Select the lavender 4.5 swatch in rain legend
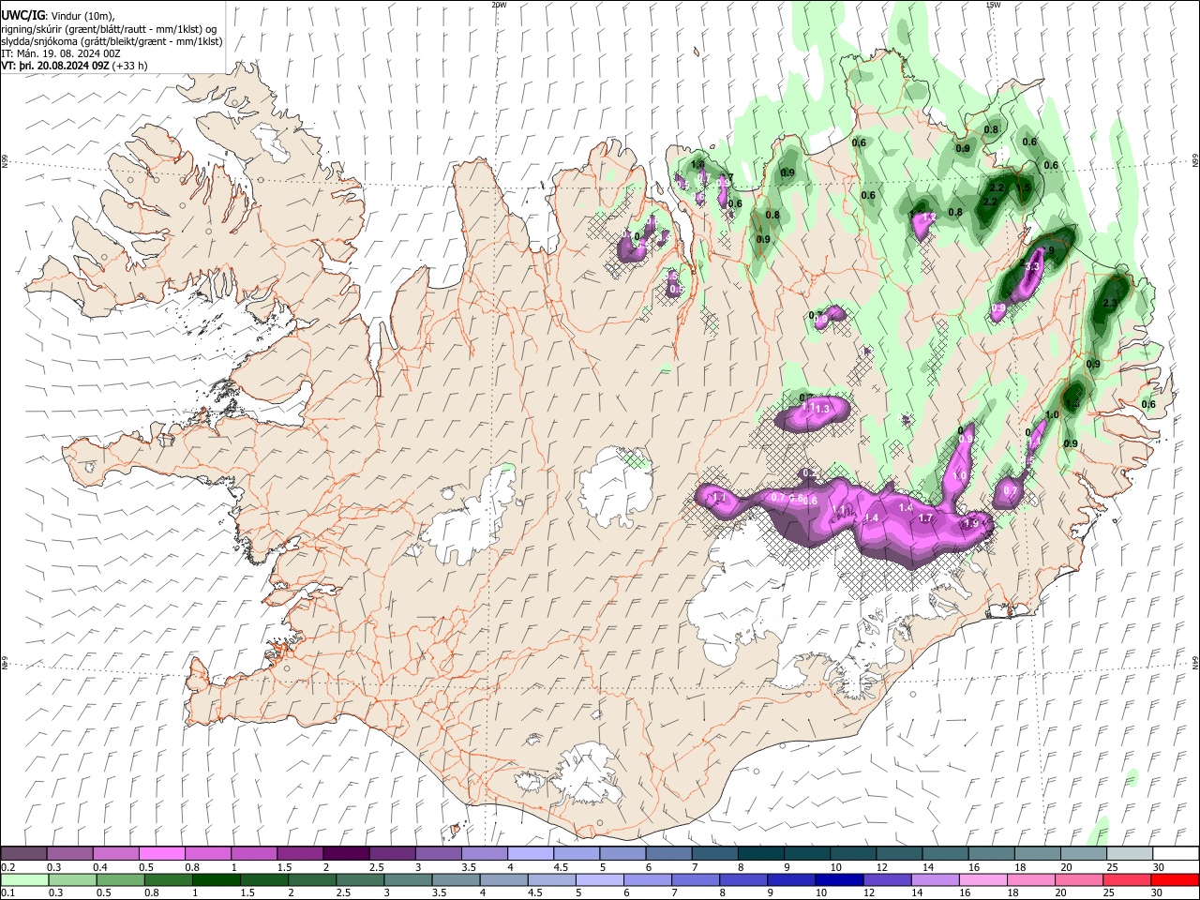Image resolution: width=1200 pixels, height=900 pixels. tap(552, 880)
